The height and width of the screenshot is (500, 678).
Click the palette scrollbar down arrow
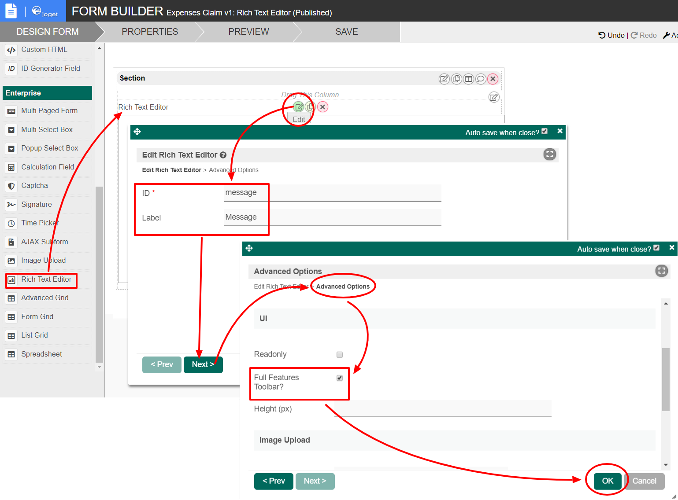[x=99, y=367]
